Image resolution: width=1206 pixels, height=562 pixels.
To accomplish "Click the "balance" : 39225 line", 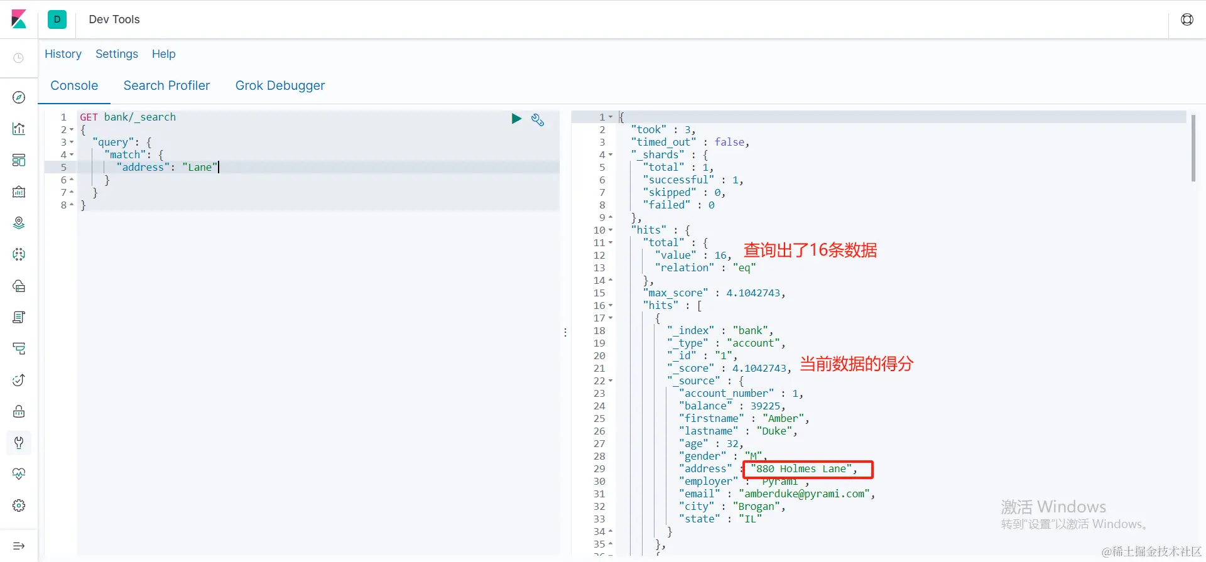I will click(x=732, y=406).
